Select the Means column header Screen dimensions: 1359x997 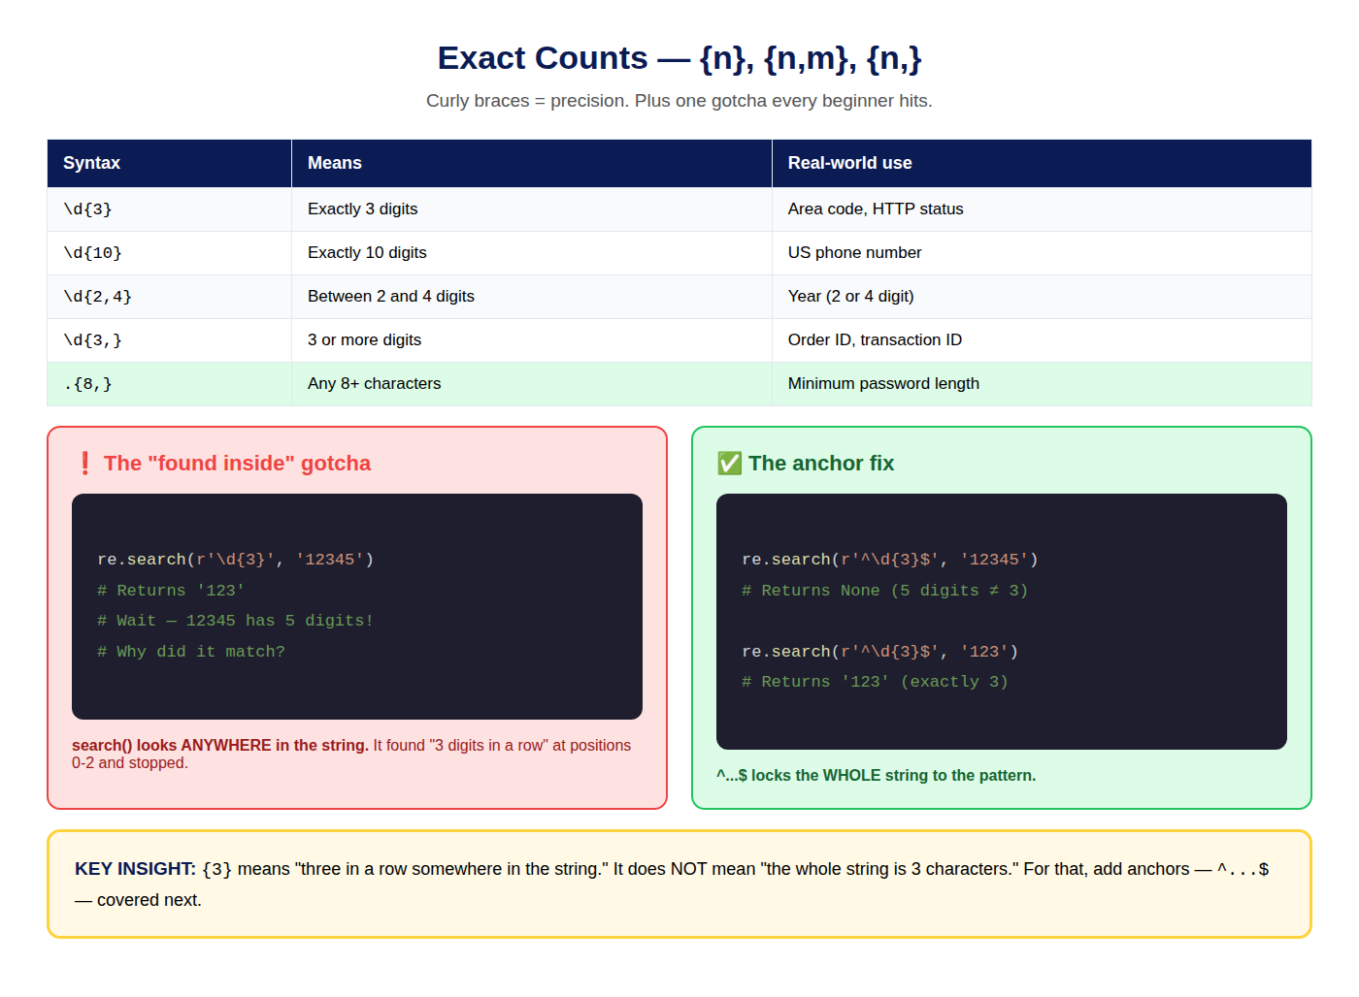tap(532, 163)
